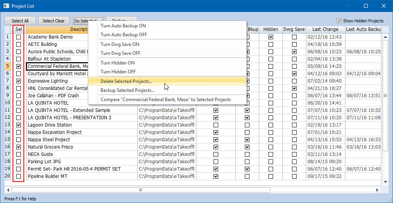
Task: Click the Last Change column header
Action: coord(325,29)
